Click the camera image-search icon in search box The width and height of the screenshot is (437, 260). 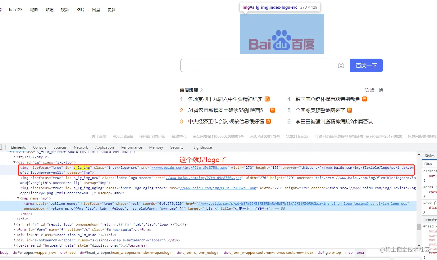[x=341, y=65]
